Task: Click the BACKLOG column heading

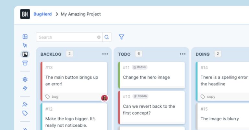Action: pyautogui.click(x=51, y=54)
